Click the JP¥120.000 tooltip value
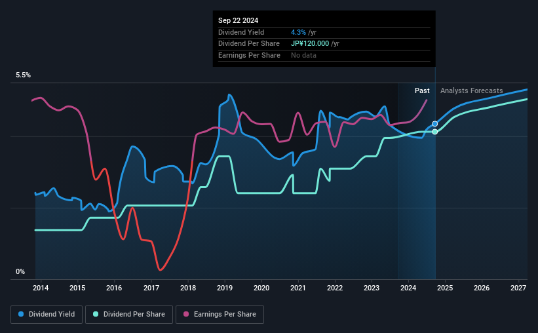The width and height of the screenshot is (538, 333). tap(310, 44)
